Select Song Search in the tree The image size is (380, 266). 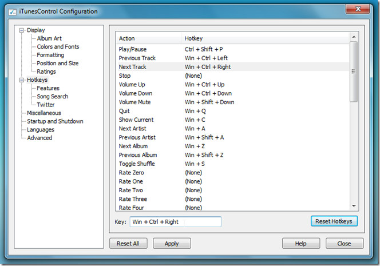(x=52, y=97)
